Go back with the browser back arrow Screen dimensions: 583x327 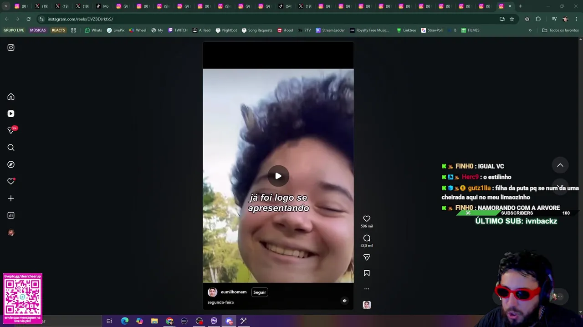coord(6,19)
